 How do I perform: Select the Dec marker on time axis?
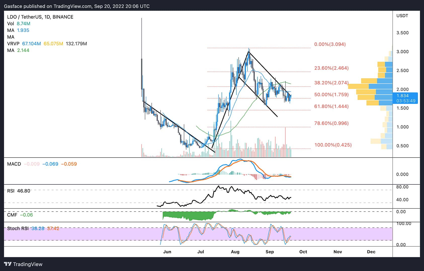[x=371, y=252]
